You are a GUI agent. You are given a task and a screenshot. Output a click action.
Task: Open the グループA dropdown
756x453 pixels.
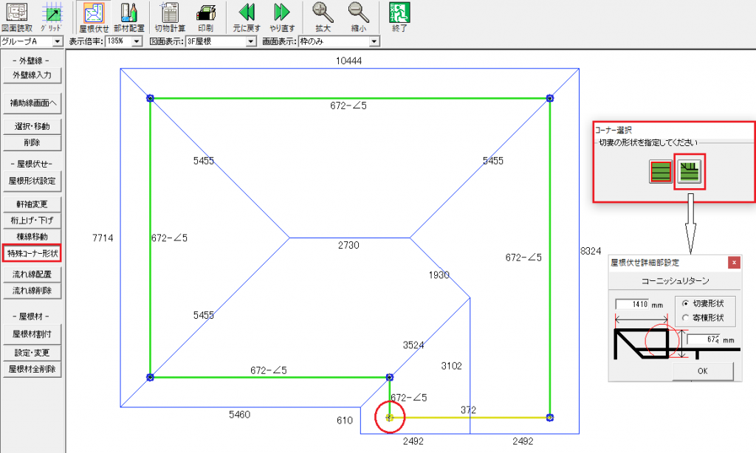pyautogui.click(x=58, y=41)
